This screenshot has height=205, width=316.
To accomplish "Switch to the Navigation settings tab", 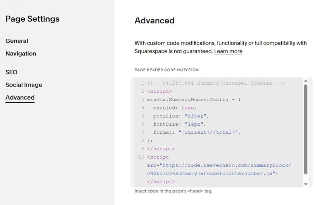I will point(21,54).
